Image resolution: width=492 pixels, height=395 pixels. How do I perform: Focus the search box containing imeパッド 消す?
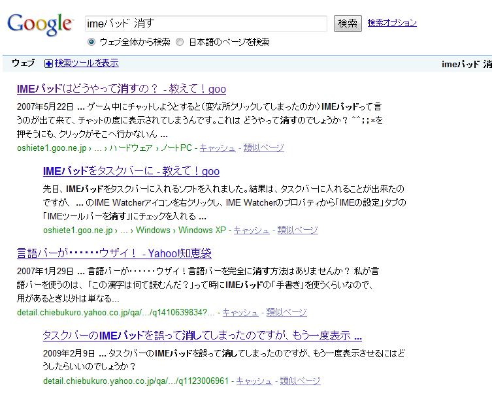click(206, 24)
